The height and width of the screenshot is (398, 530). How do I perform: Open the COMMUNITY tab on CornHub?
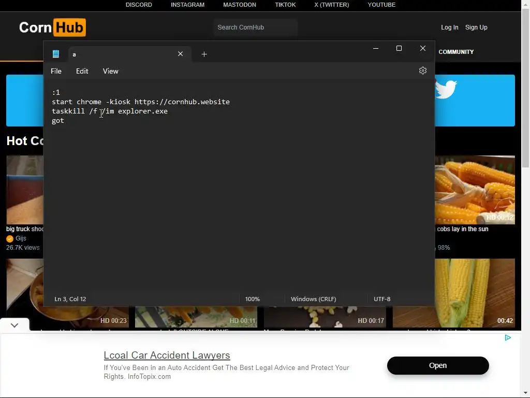456,52
